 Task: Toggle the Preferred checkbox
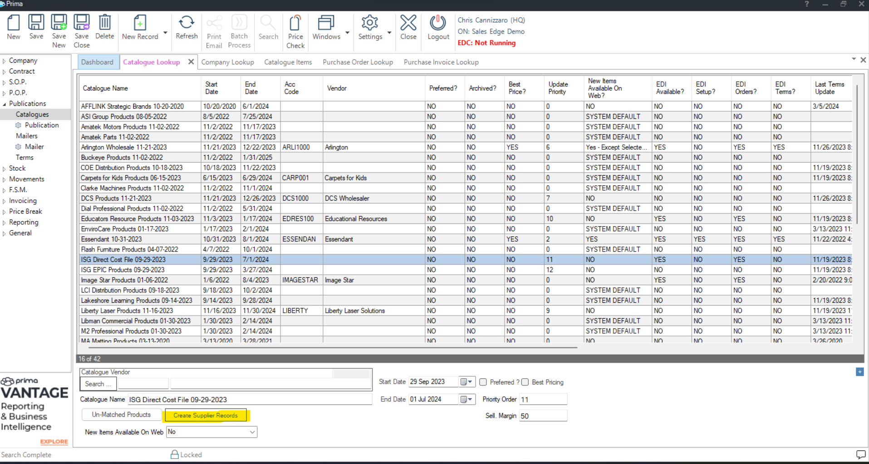coord(483,382)
